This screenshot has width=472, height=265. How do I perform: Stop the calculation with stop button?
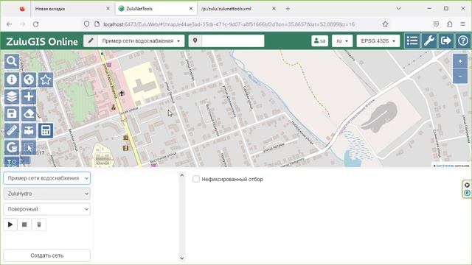24,225
